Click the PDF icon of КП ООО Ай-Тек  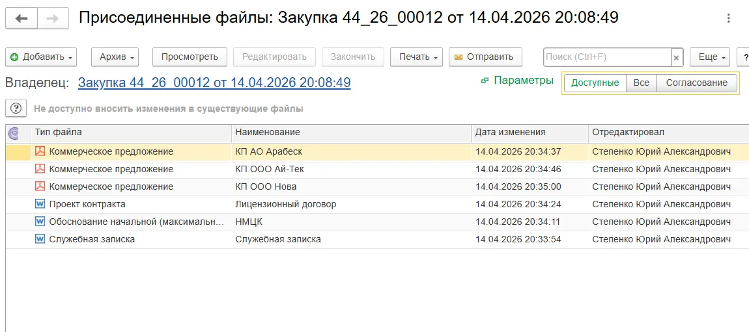40,169
